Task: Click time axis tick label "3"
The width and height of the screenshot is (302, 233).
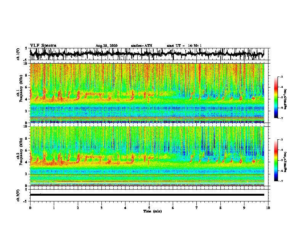Action: [x=101, y=208]
